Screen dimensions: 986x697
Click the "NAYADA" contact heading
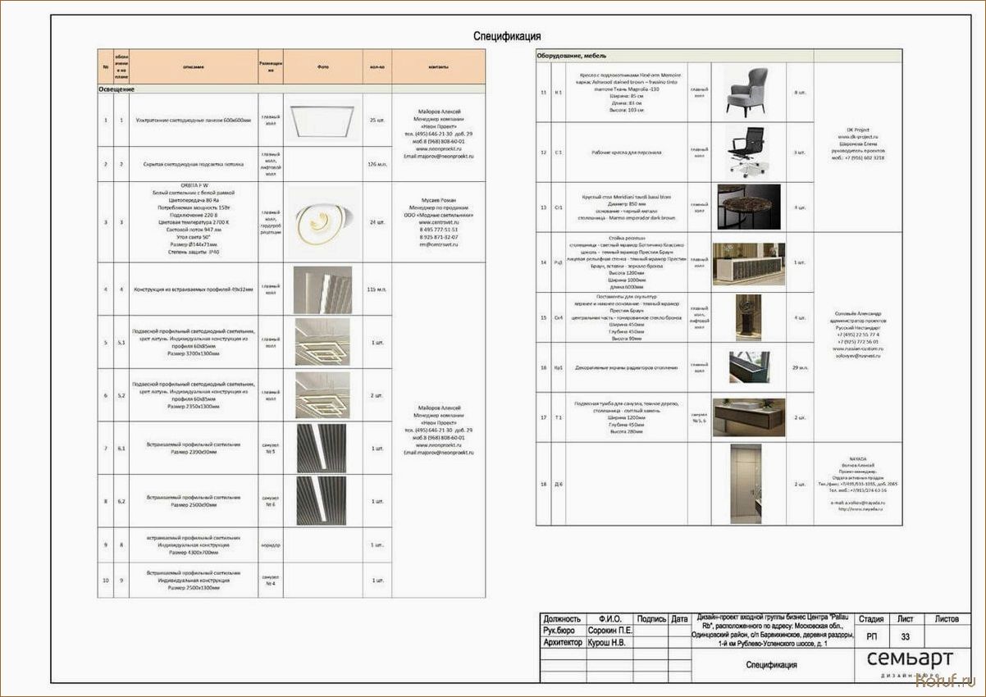pos(859,460)
